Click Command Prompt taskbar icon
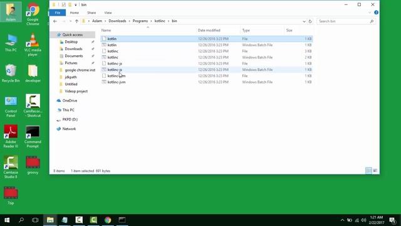Screen dimensions: 401x226 point(122,220)
